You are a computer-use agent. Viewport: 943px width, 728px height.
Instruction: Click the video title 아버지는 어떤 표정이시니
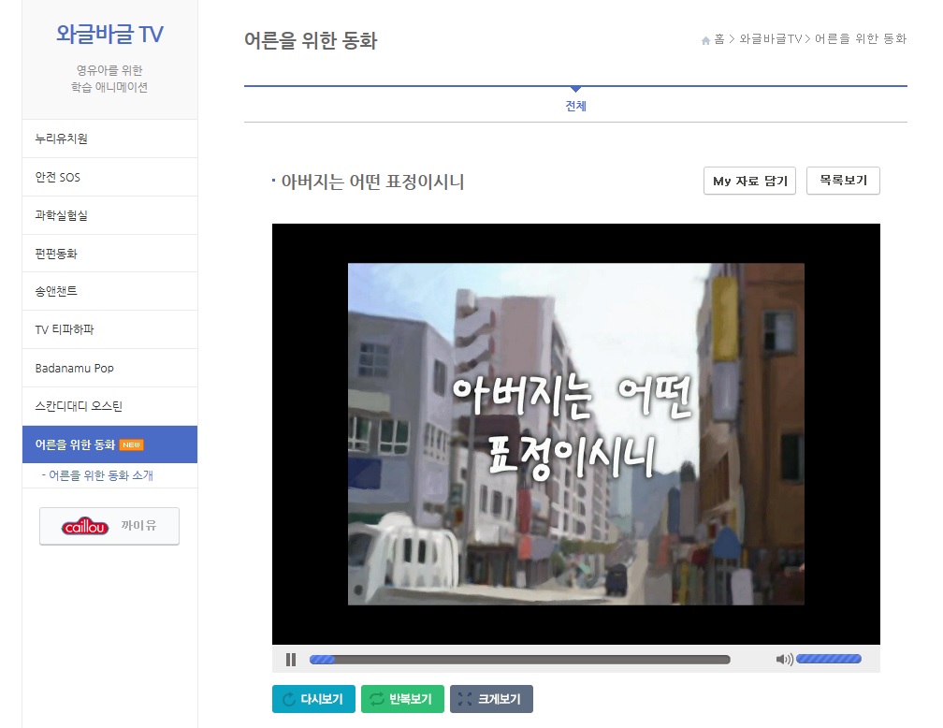pyautogui.click(x=372, y=182)
